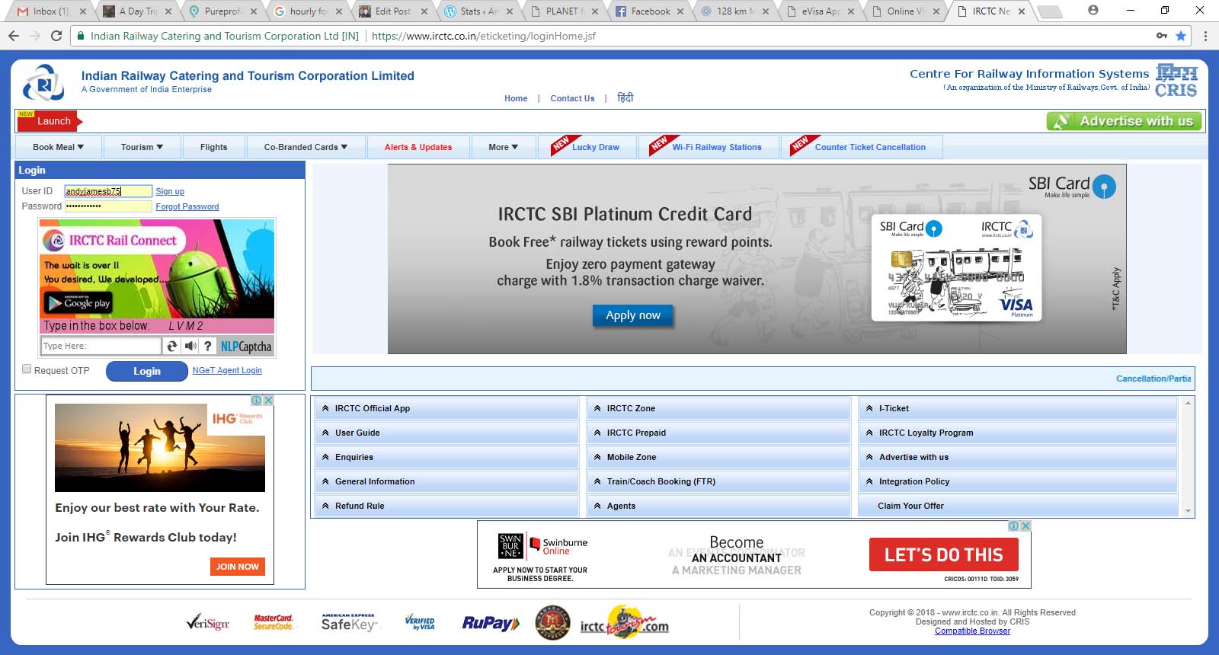The width and height of the screenshot is (1219, 655).
Task: Play the audio captcha
Action: click(x=190, y=347)
